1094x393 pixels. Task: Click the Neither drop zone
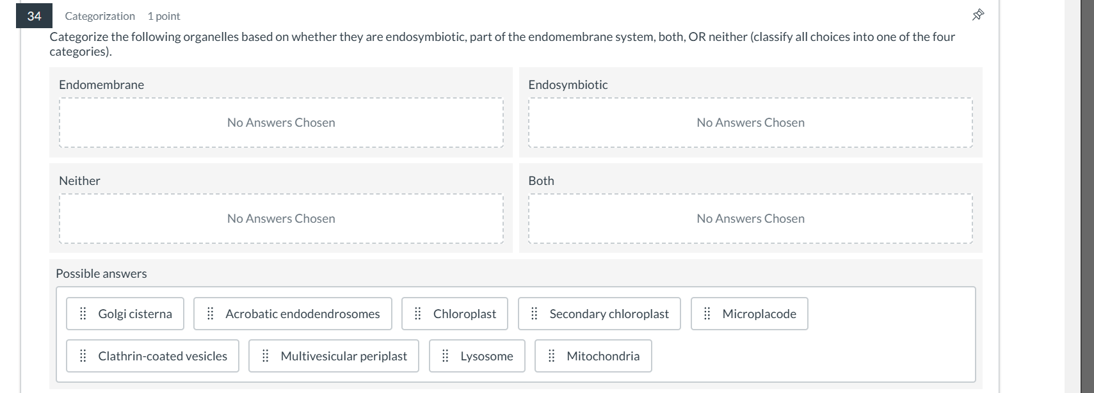[280, 218]
